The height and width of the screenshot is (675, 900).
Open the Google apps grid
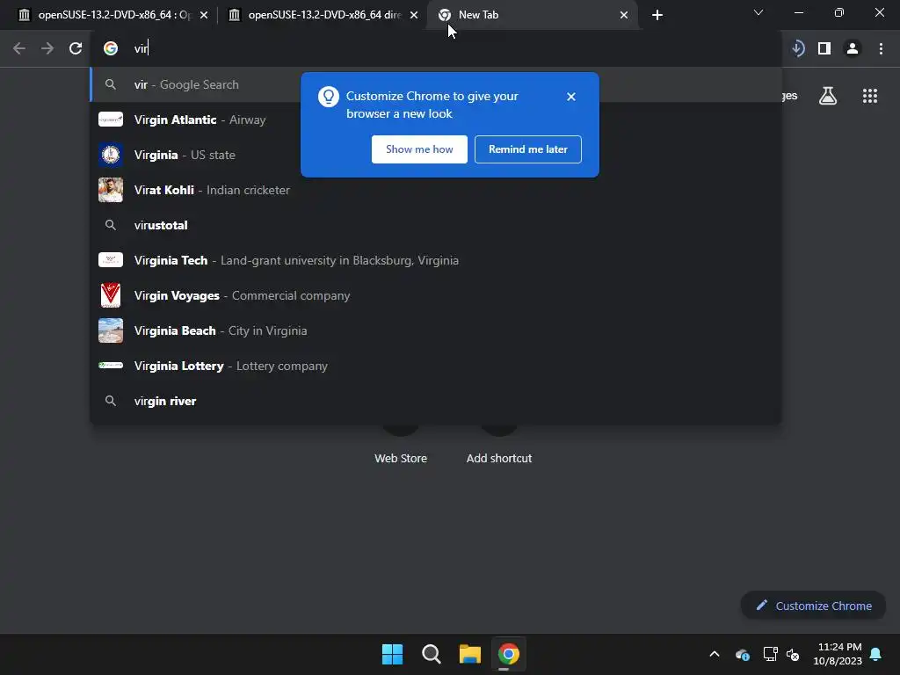(870, 96)
